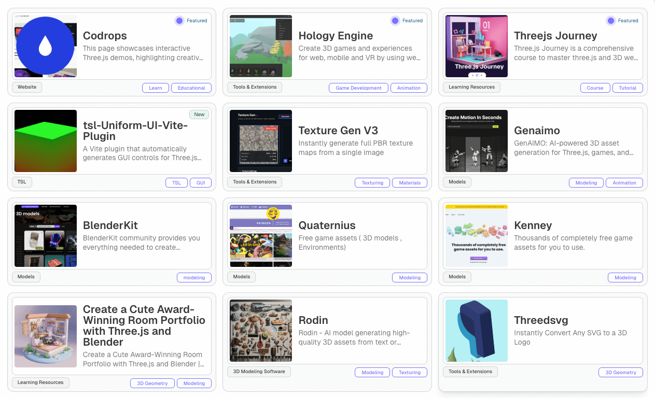655x398 pixels.
Task: Filter by the 'Texturing' tag on Texture Gen V3
Action: pos(372,182)
